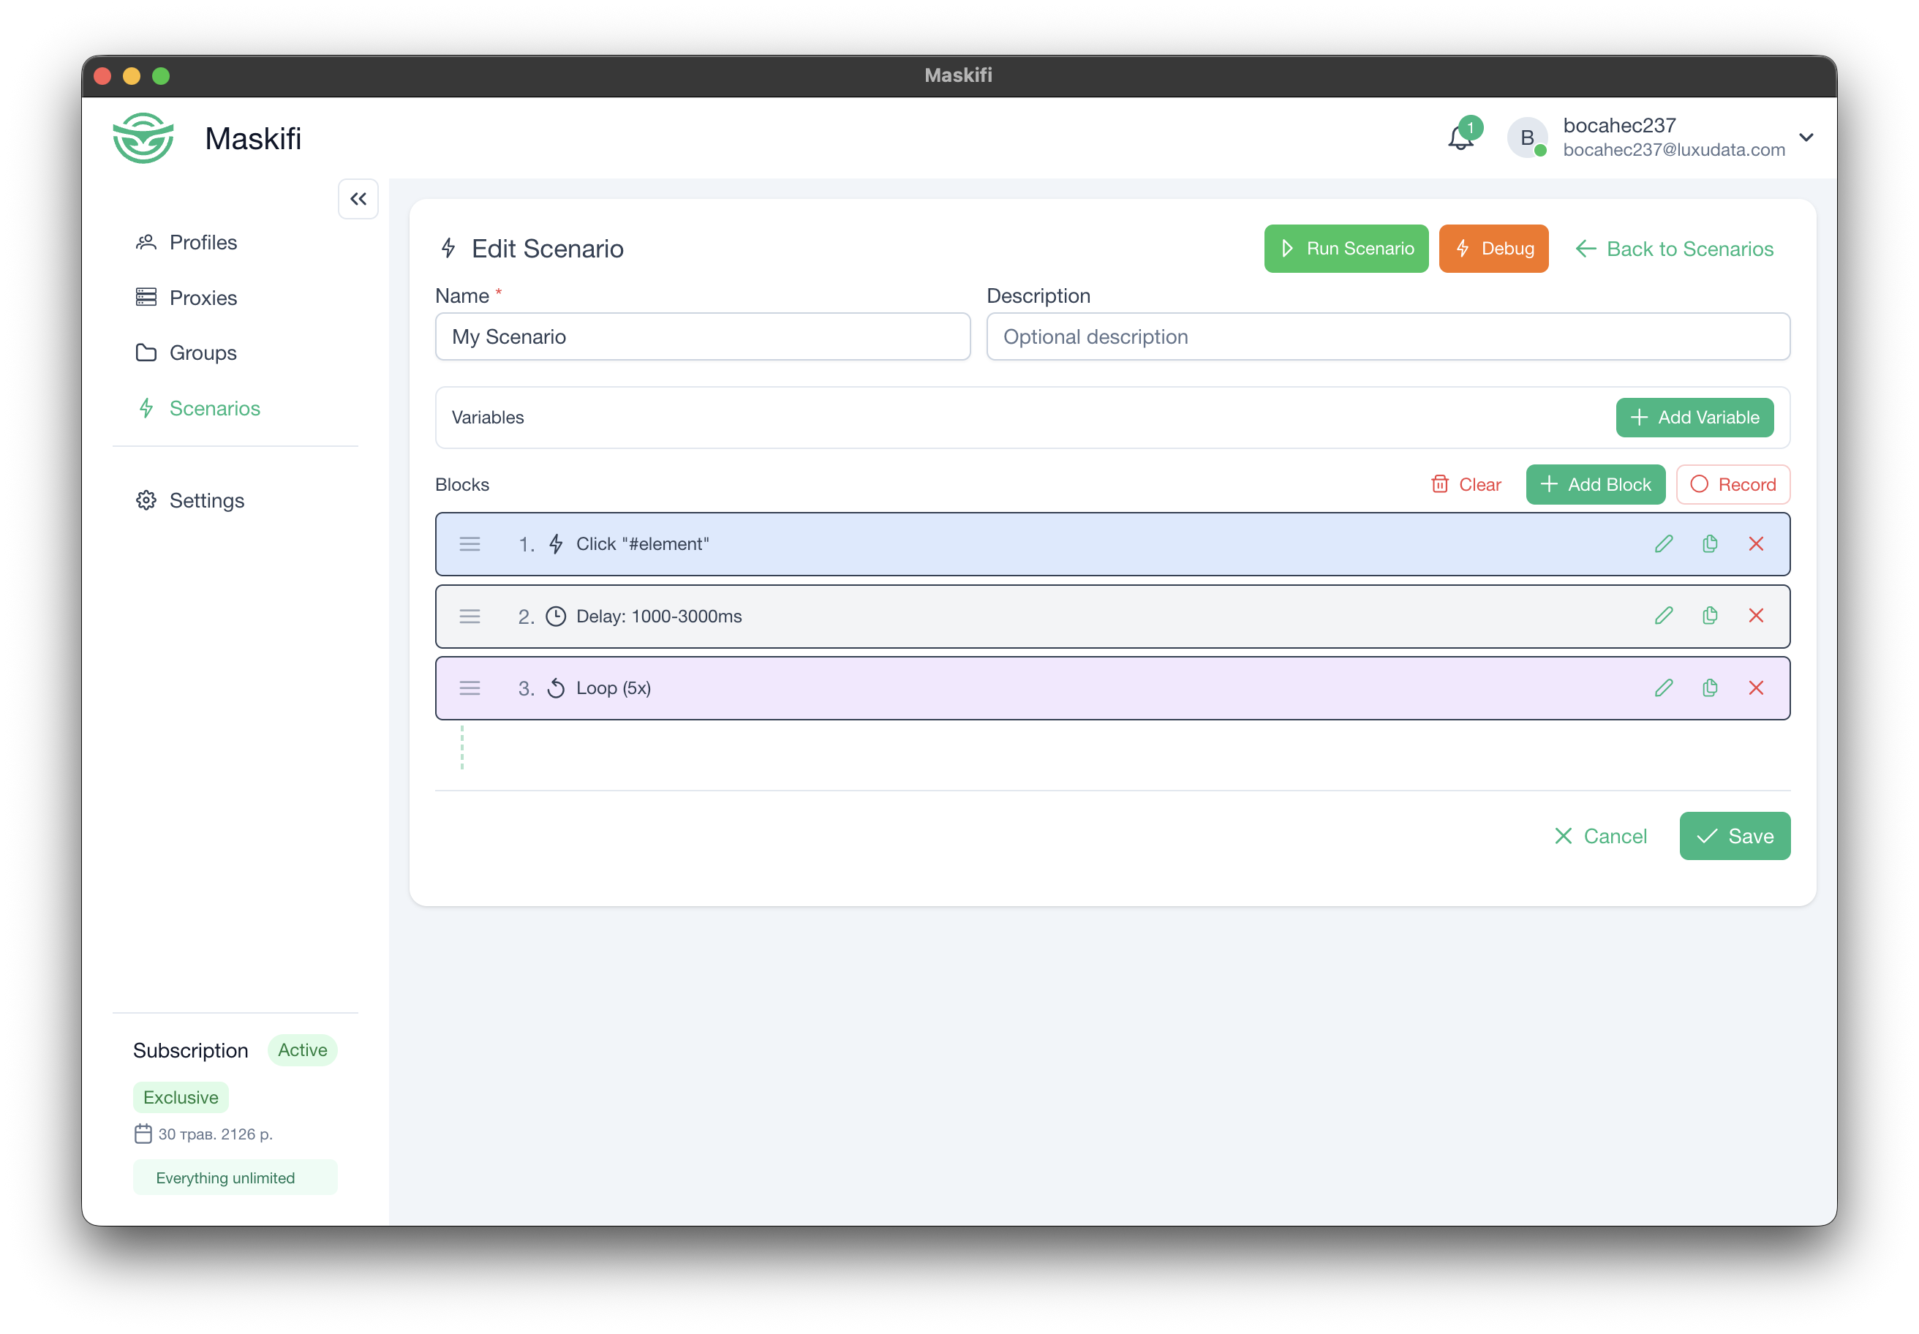Expand the account dropdown chevron
Screen dimensions: 1919x1334
(1806, 138)
